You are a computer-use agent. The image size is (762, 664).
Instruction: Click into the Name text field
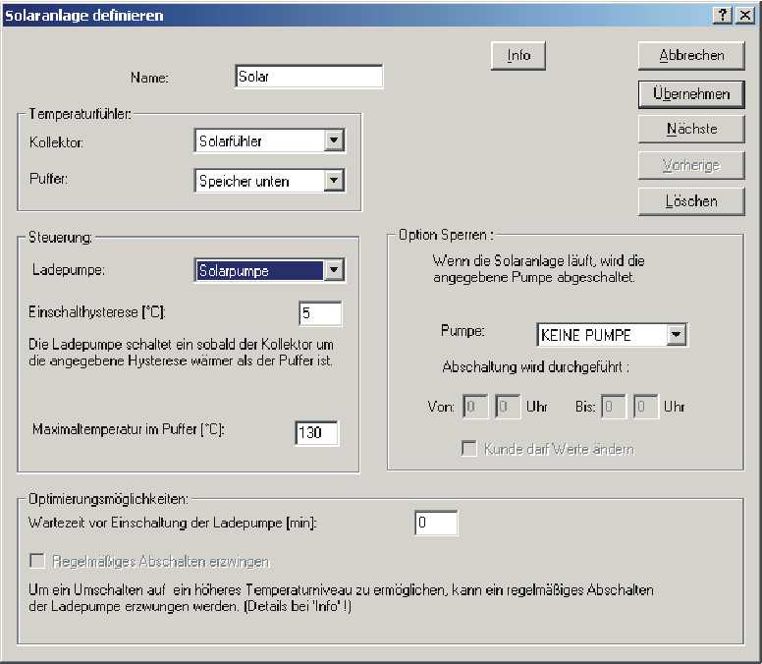click(x=308, y=78)
